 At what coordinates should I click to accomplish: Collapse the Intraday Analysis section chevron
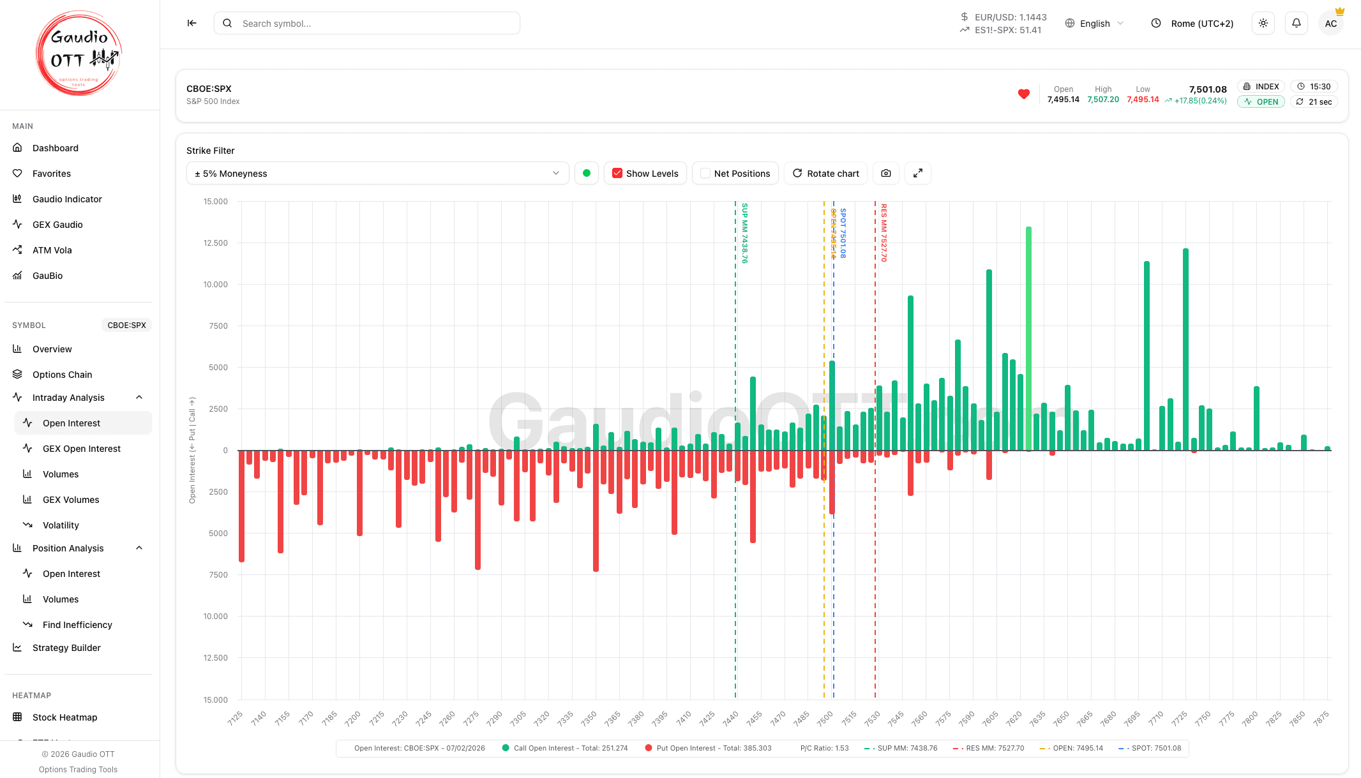139,397
